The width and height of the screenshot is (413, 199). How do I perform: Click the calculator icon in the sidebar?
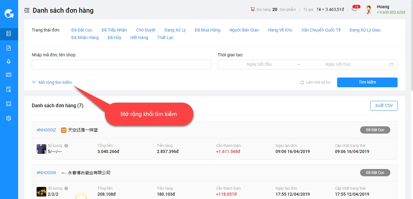[x=8, y=104]
